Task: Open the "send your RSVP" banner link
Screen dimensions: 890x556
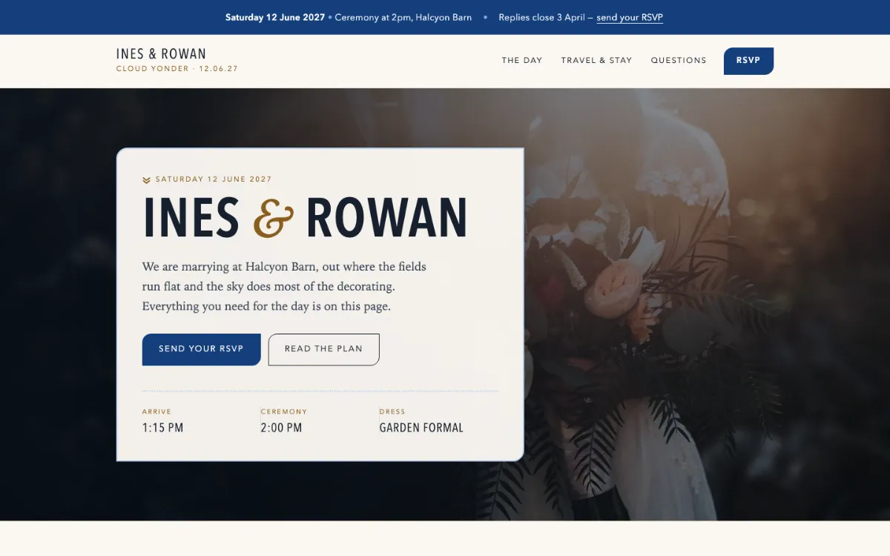Action: tap(630, 18)
